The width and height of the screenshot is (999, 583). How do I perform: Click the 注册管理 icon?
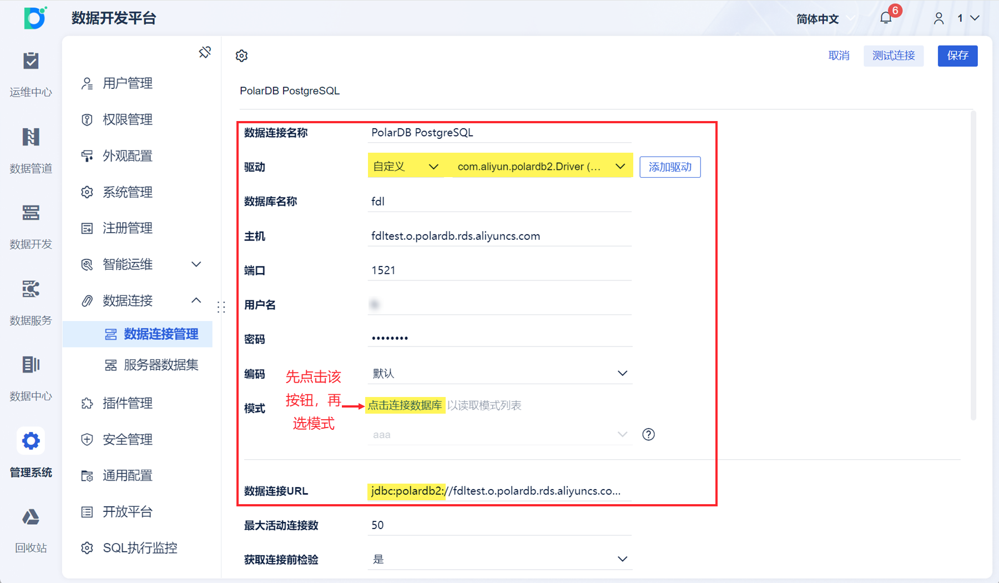[x=87, y=228]
